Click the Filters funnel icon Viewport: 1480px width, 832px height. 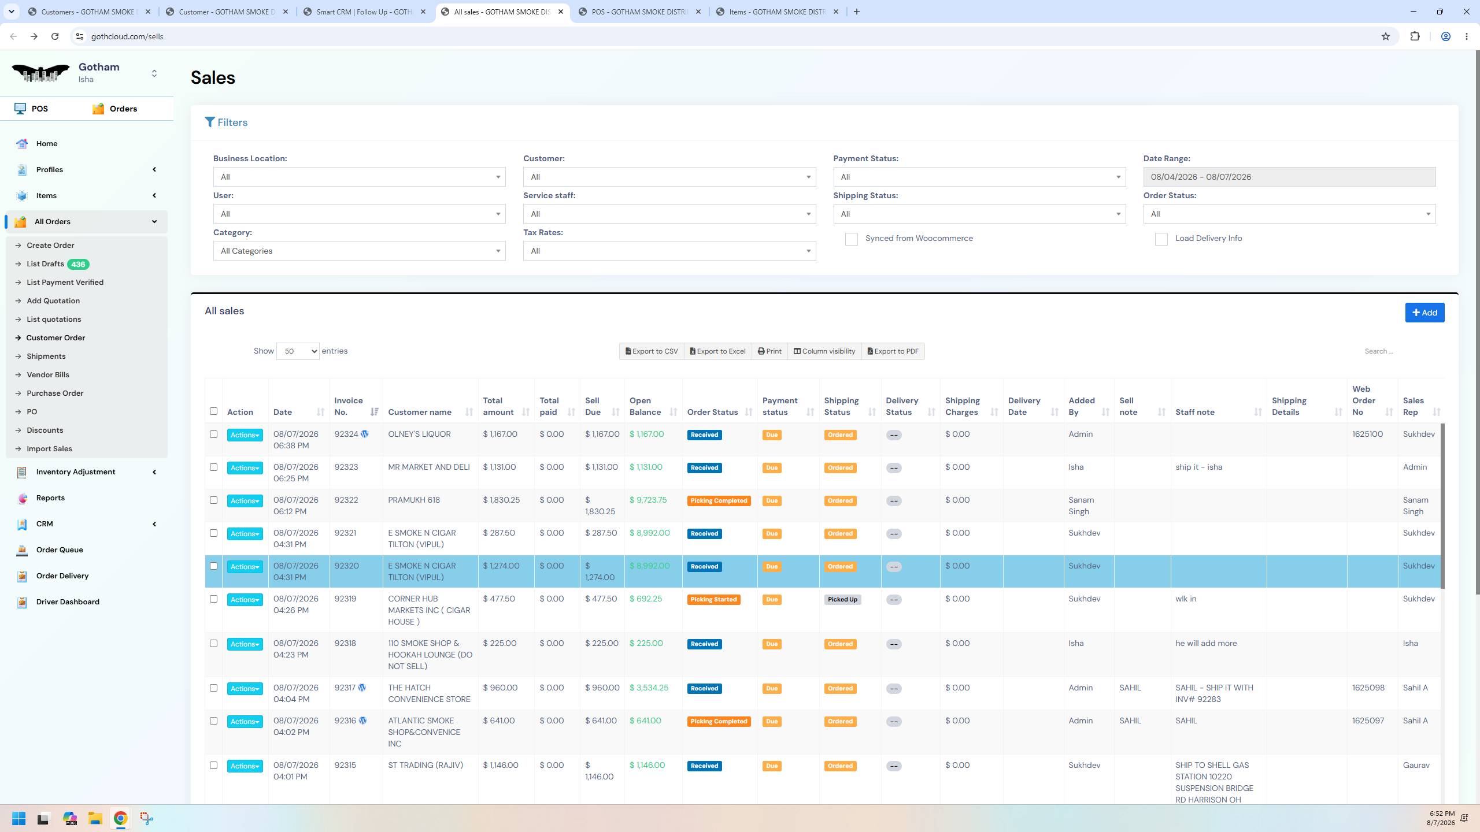210,122
